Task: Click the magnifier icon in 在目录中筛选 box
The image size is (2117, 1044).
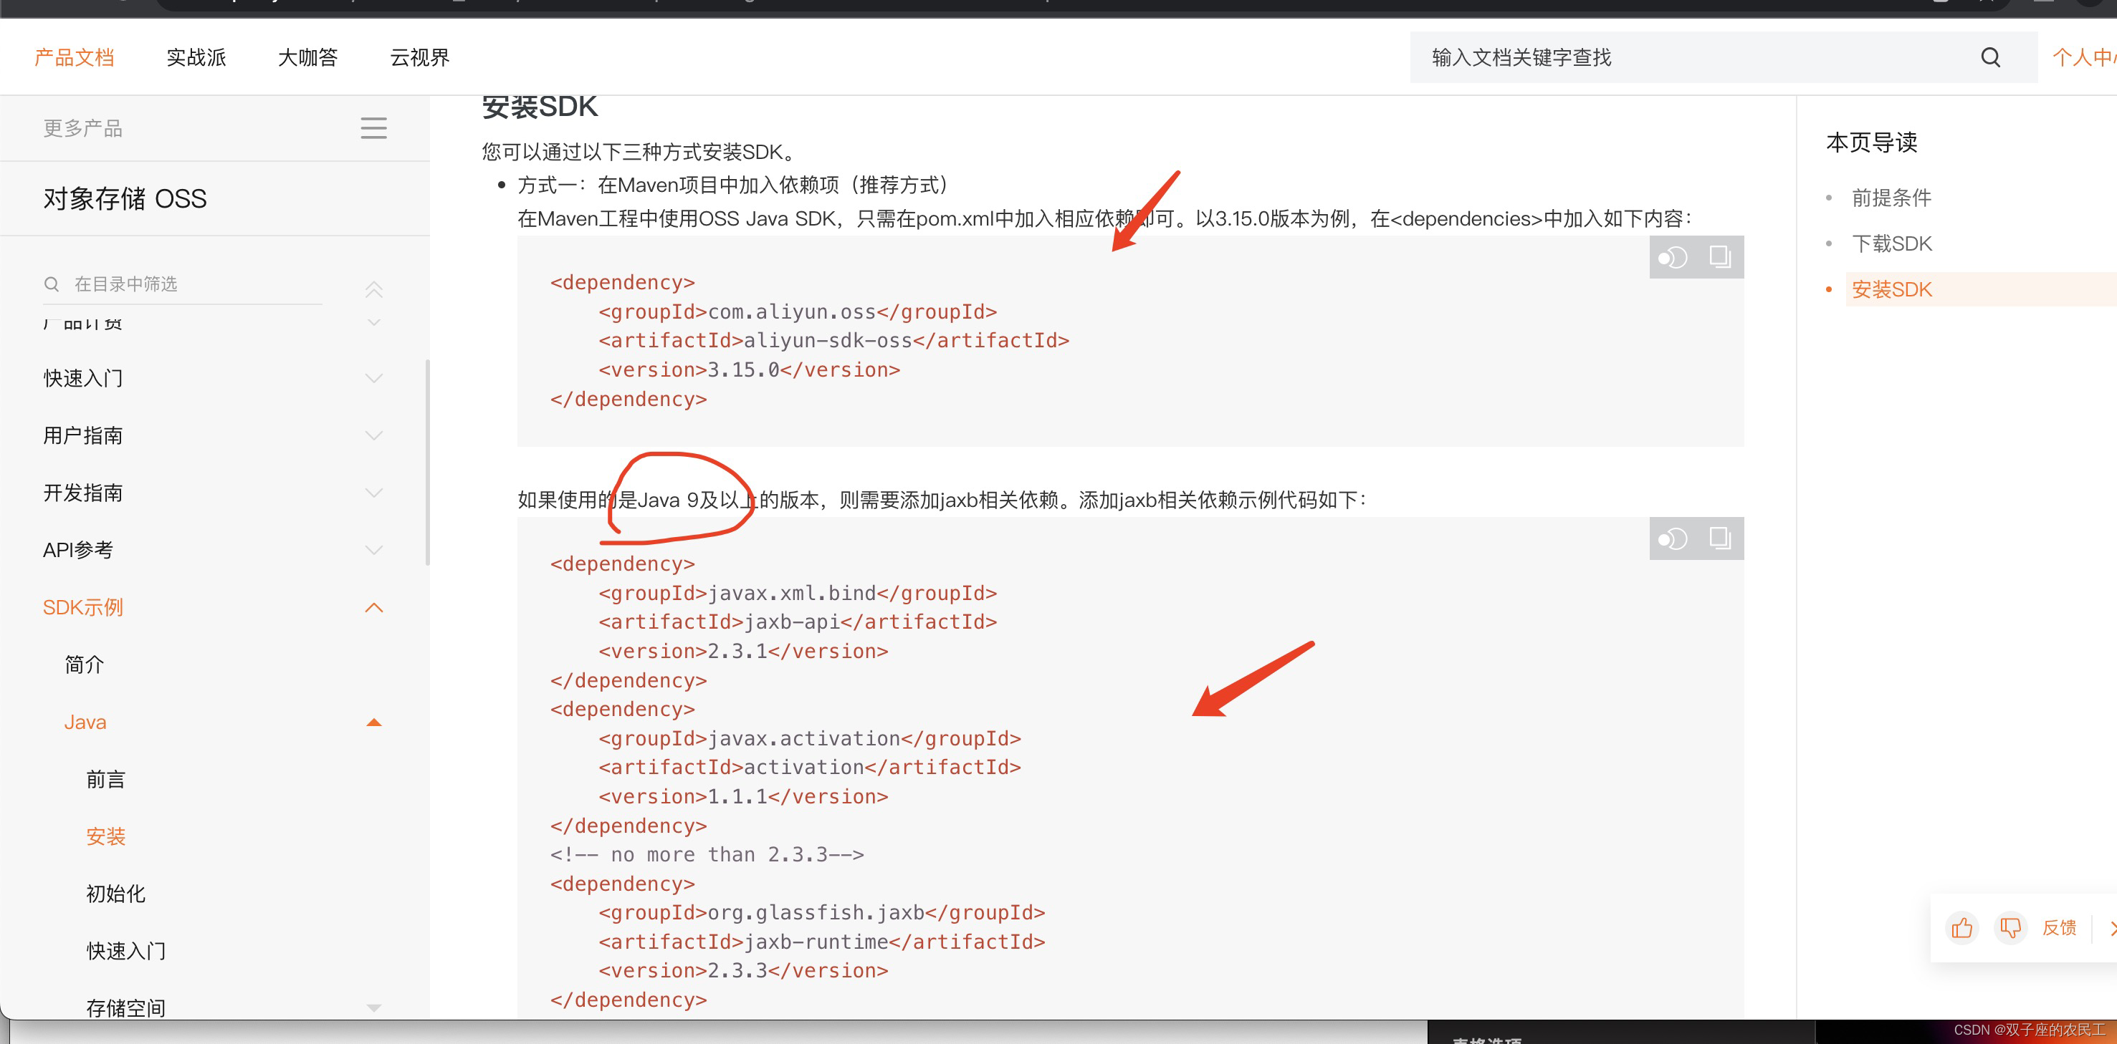Action: [x=51, y=284]
